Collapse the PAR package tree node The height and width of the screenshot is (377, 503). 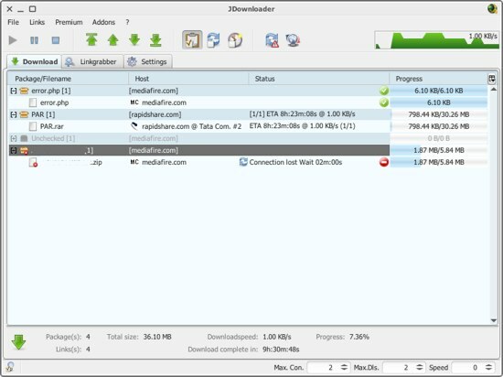[13, 114]
